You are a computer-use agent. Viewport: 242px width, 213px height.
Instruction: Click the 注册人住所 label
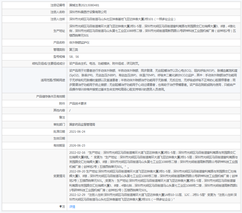tap(58, 19)
